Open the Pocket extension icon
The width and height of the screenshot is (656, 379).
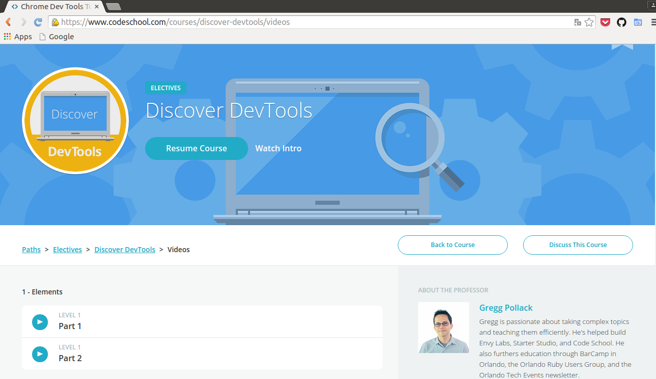click(x=605, y=22)
